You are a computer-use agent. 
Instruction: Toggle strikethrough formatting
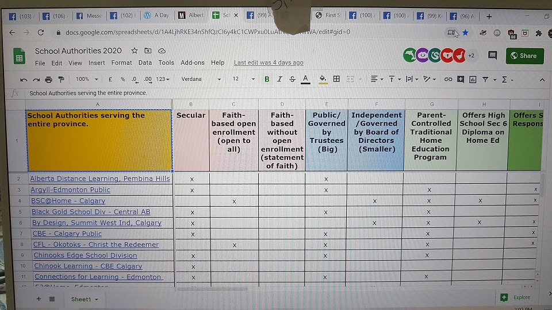click(292, 79)
